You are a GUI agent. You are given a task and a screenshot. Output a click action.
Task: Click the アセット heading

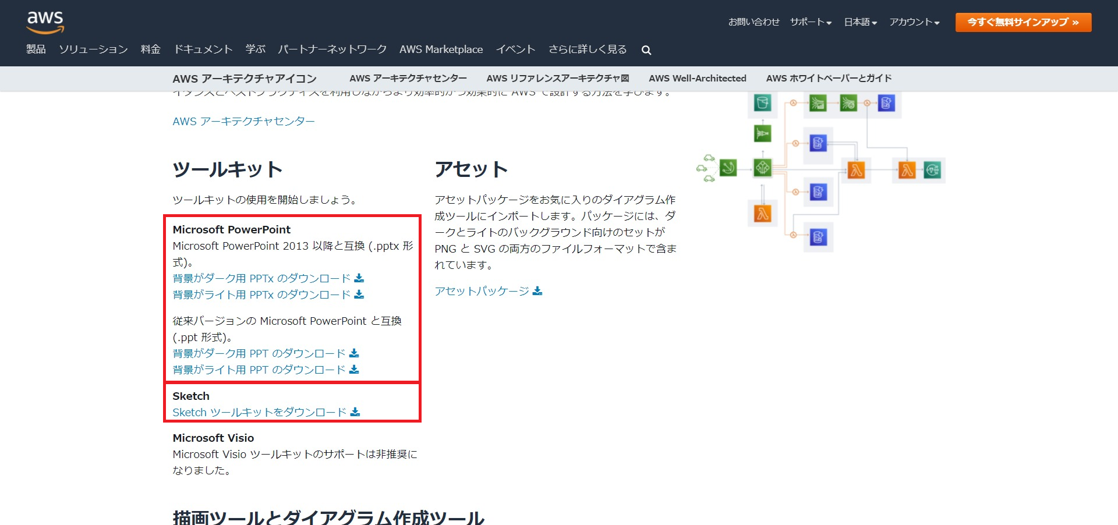(x=471, y=169)
